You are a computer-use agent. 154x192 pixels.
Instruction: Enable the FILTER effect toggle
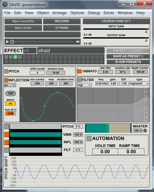pos(80,80)
